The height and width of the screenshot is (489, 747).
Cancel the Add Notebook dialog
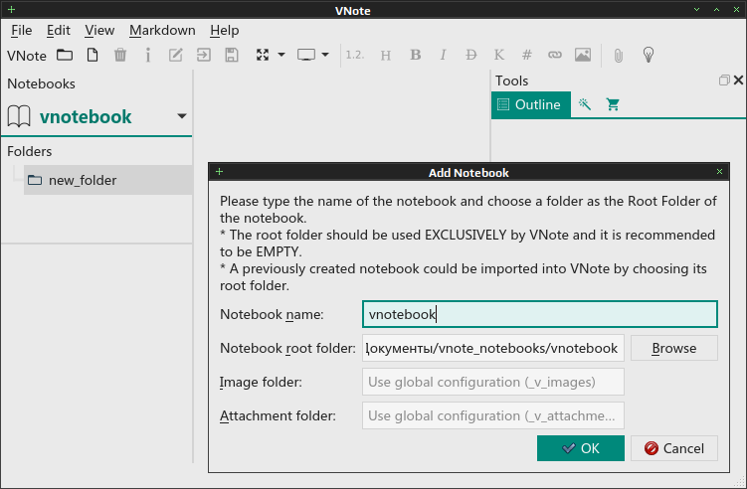pyautogui.click(x=674, y=448)
